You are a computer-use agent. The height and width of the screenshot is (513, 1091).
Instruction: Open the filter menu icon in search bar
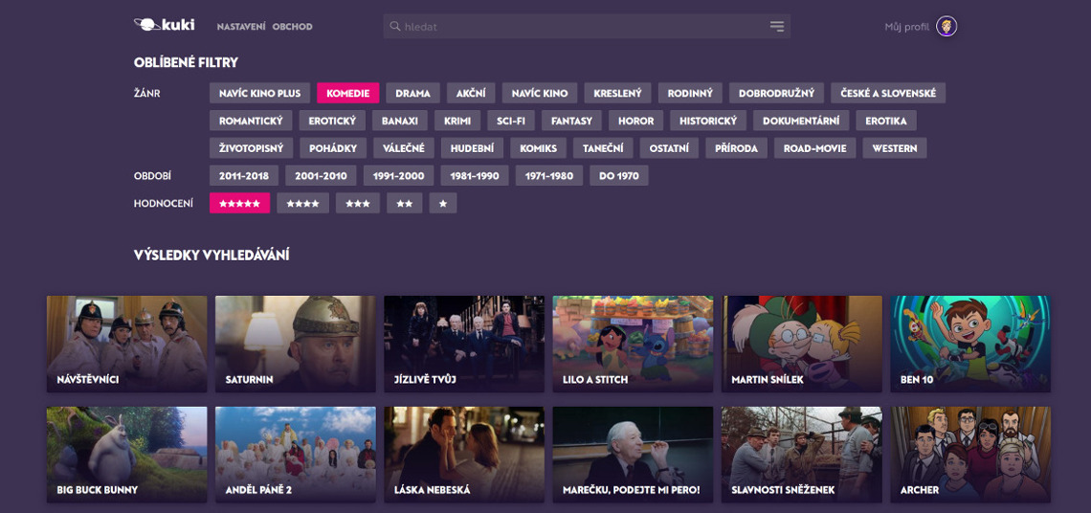(776, 27)
